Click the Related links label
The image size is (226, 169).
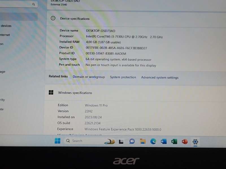(x=58, y=76)
